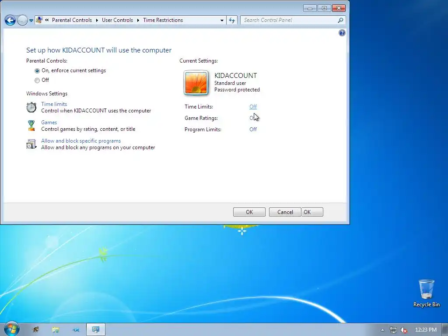448x336 pixels.
Task: Select the Recycle Bin desktop icon
Action: click(x=426, y=294)
